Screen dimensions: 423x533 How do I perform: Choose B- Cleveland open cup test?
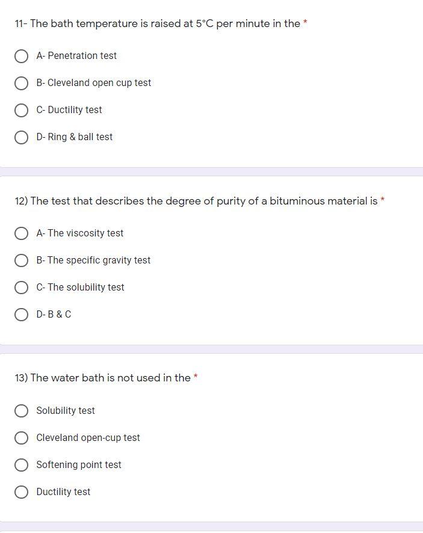point(21,83)
